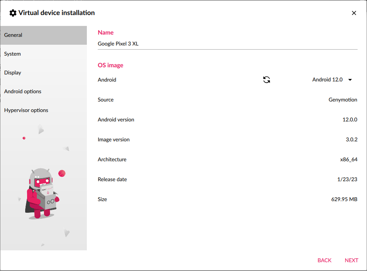Screen dimensions: 367x271
Task: Refresh the Android OS image list
Action: tap(267, 80)
